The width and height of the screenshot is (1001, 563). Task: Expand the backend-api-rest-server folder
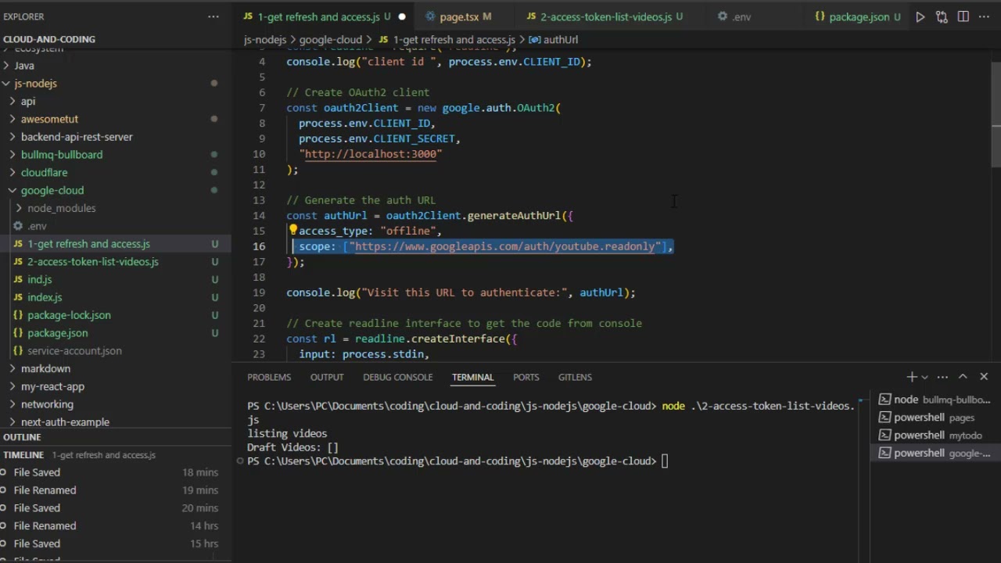click(x=116, y=137)
